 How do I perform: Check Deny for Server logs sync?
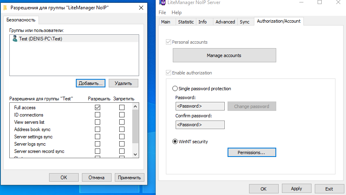point(122,144)
